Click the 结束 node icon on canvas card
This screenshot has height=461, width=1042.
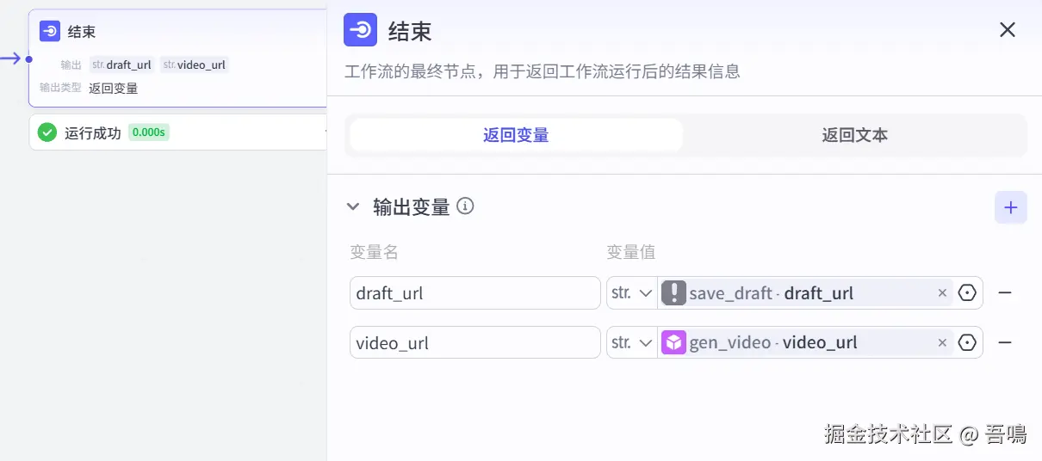pyautogui.click(x=50, y=32)
